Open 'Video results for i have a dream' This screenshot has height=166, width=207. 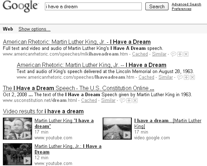(x=43, y=111)
